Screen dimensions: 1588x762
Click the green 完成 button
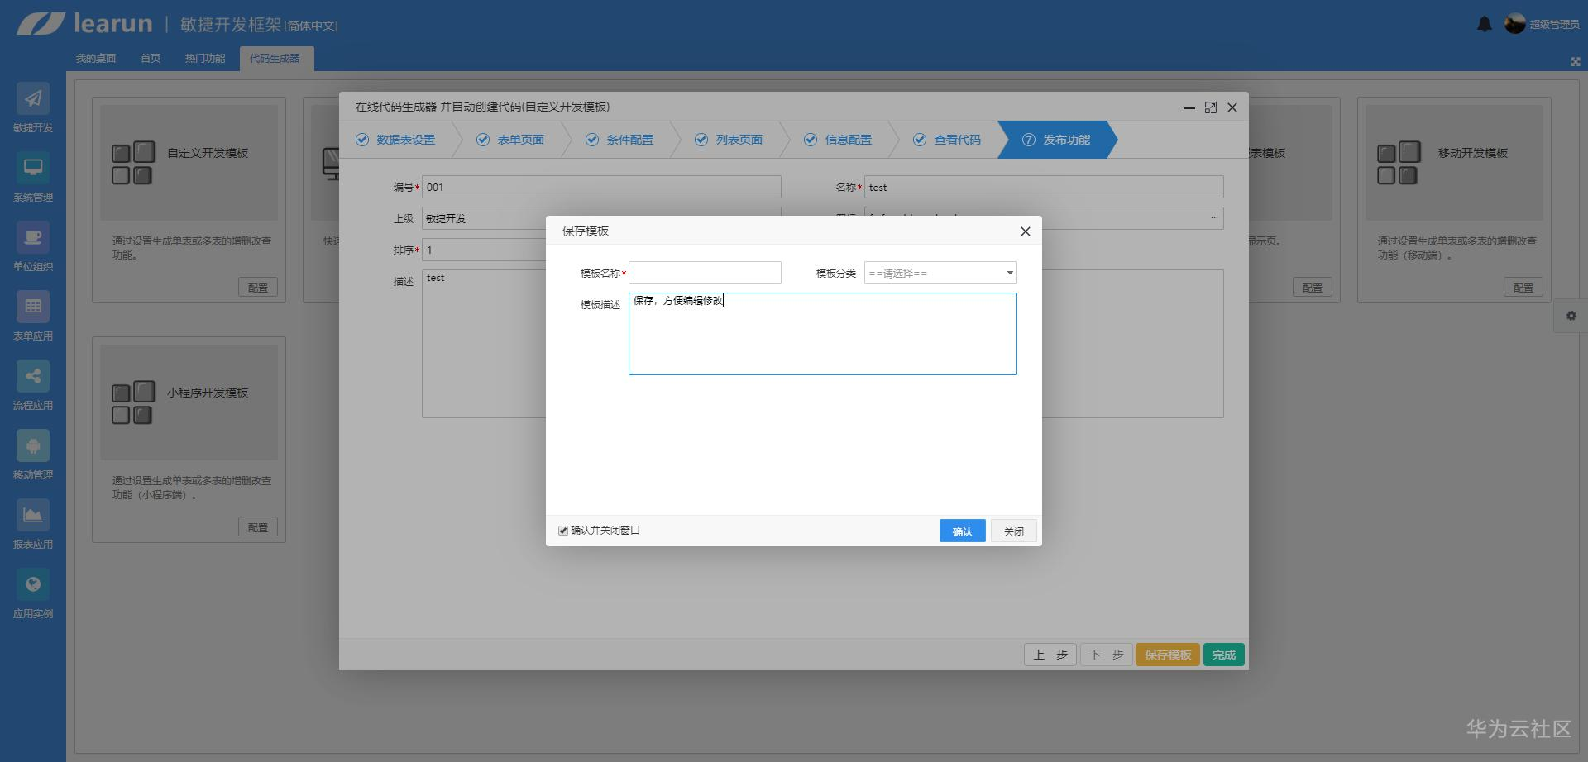pos(1224,655)
